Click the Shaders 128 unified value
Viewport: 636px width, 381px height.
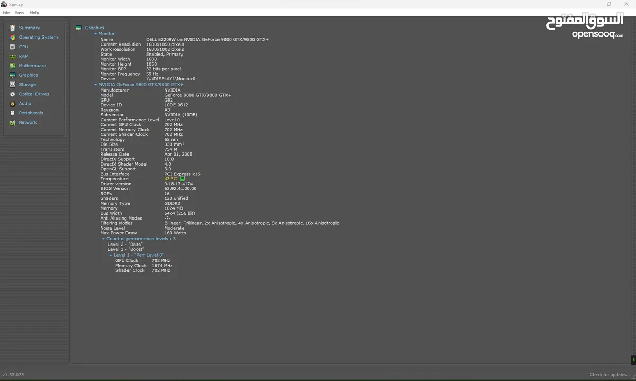pos(176,198)
